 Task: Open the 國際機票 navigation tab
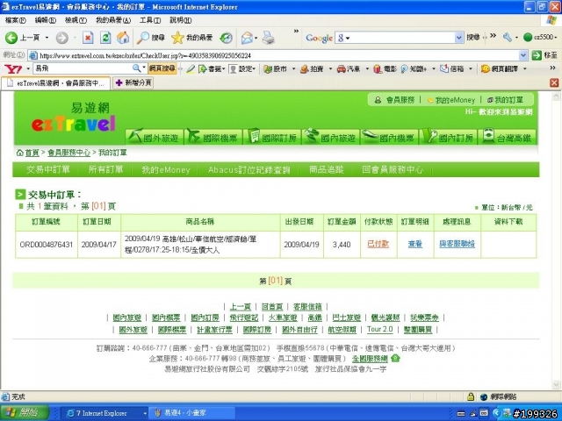coord(213,137)
